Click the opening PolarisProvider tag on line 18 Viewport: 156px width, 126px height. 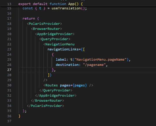[x=44, y=24]
